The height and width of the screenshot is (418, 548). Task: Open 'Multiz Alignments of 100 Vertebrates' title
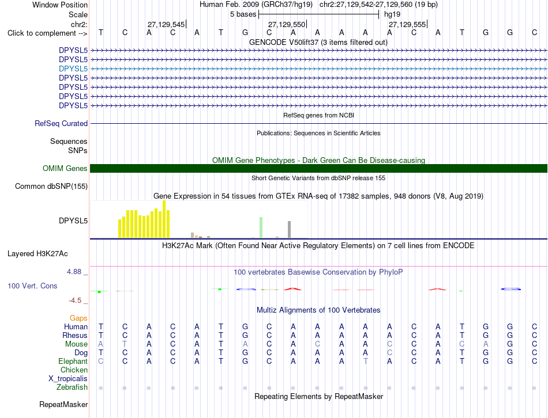318,310
